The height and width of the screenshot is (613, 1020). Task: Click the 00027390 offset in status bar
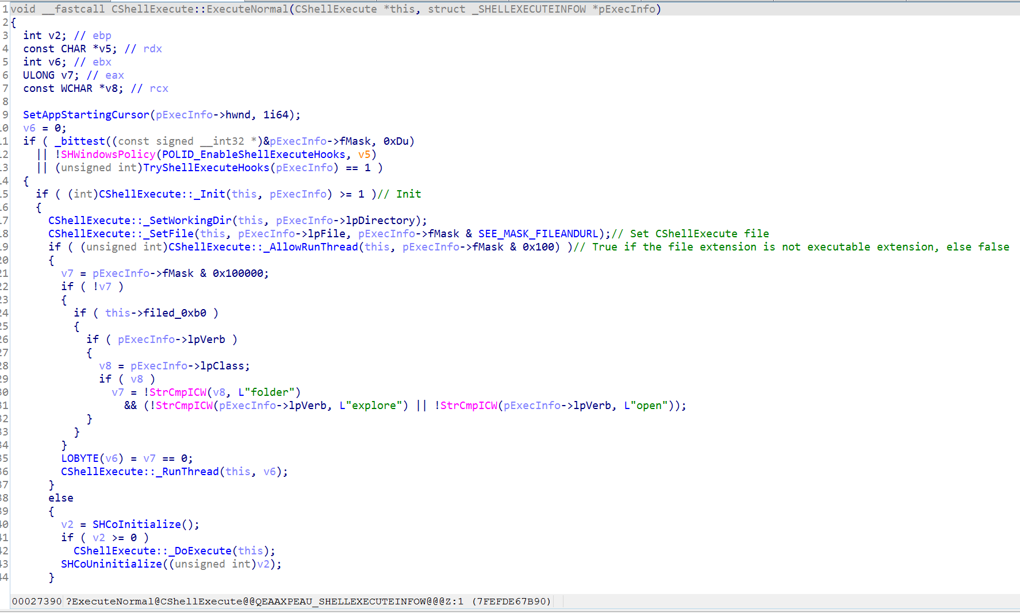tap(36, 602)
